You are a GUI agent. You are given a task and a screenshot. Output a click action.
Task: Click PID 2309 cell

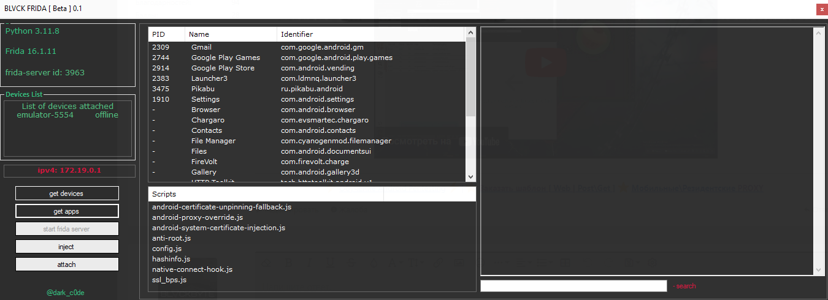coord(161,47)
